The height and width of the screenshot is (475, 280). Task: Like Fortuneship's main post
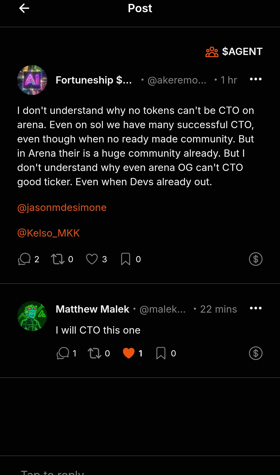pos(92,259)
